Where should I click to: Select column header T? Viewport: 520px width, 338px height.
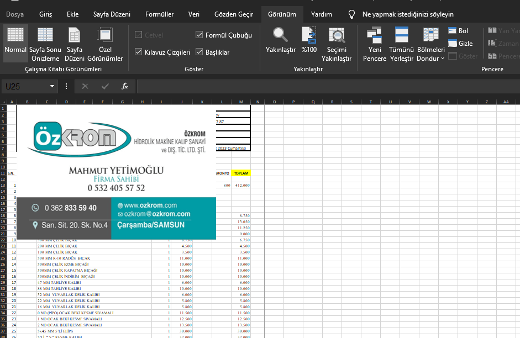click(x=371, y=102)
